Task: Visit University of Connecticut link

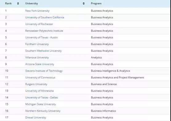Action: point(40,77)
